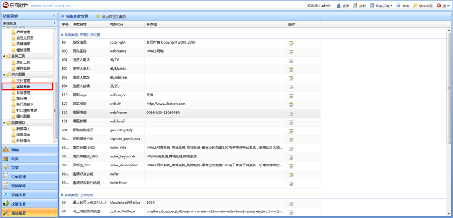Open the 商品 accordion section

(x=29, y=149)
